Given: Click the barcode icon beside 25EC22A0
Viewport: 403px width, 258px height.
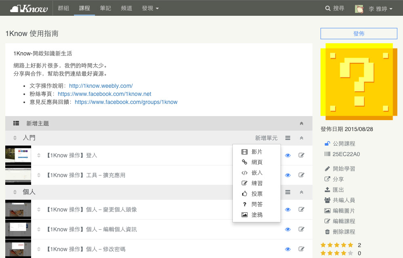Looking at the screenshot, I should (327, 154).
